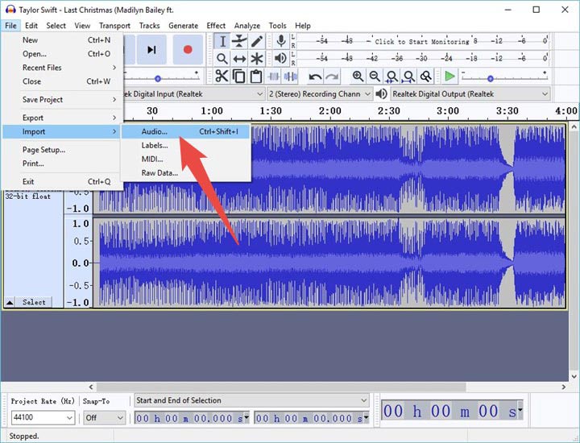580x443 pixels.
Task: Open the Snap-To Off dropdown
Action: 120,418
